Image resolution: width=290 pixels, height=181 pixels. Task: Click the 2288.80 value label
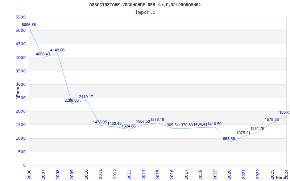[71, 101]
